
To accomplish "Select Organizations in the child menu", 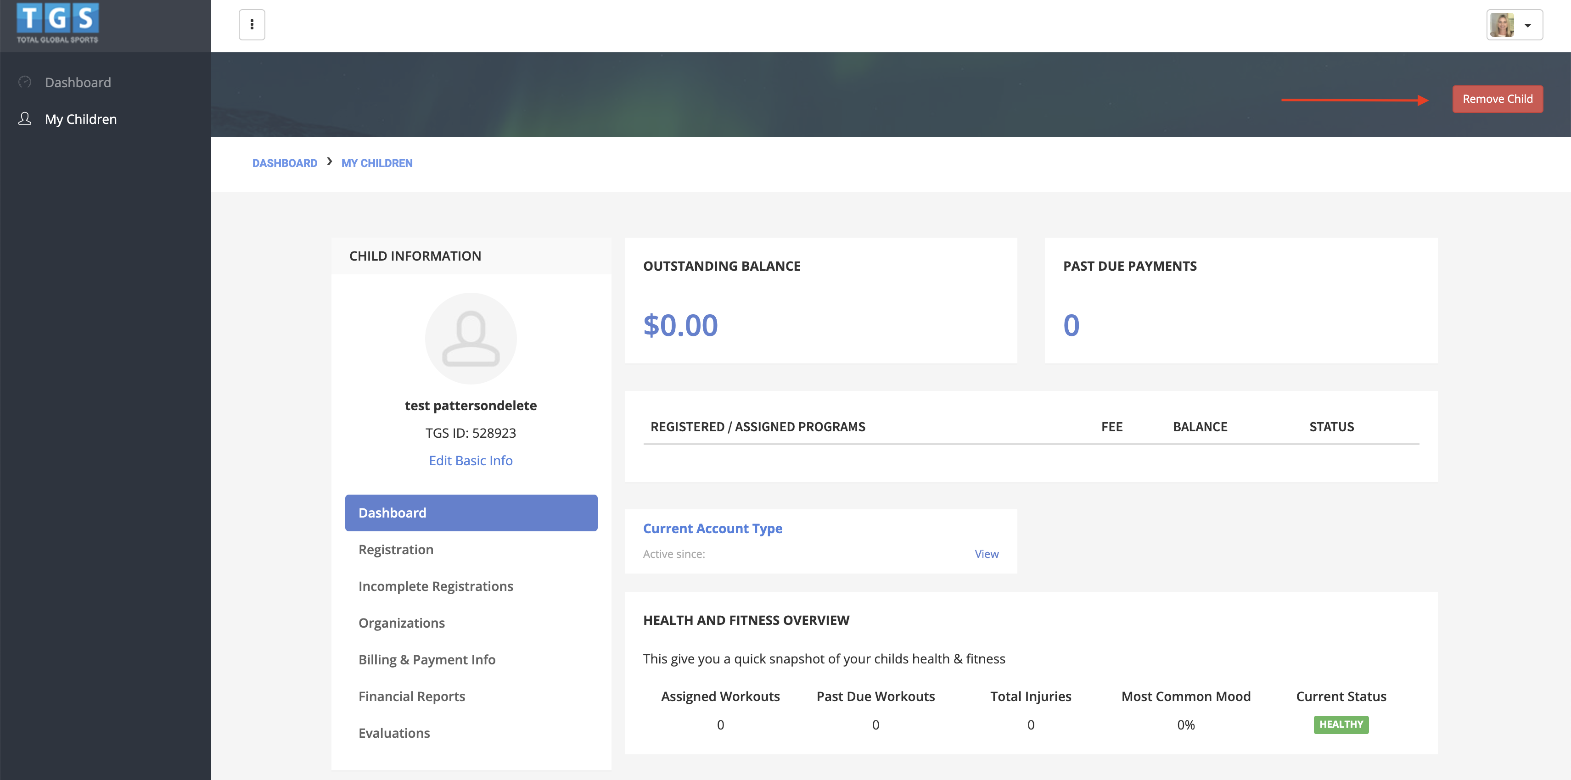I will click(401, 623).
